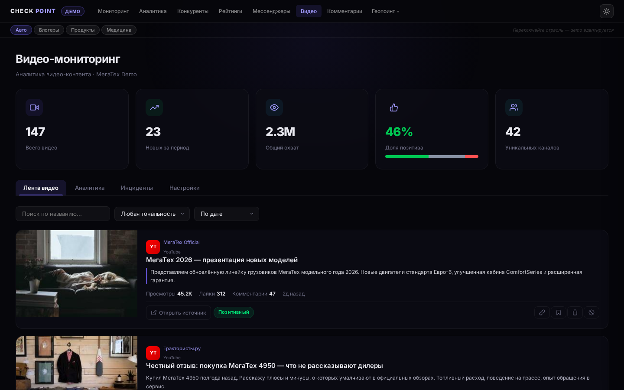The width and height of the screenshot is (624, 390).
Task: Delete the first video using trash icon
Action: (575, 312)
